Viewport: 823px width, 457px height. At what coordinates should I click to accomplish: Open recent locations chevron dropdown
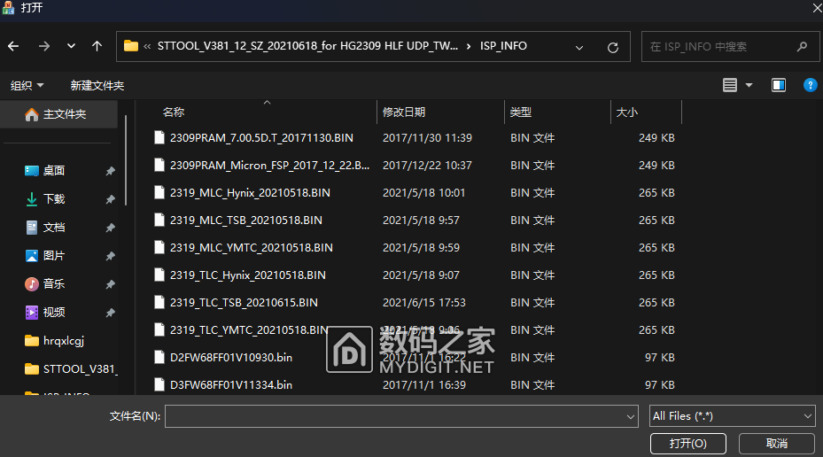(71, 46)
